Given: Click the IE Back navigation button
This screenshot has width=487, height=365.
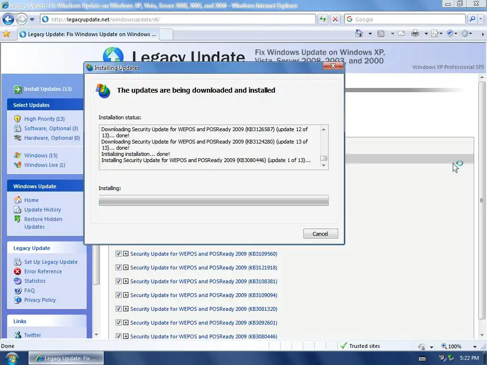Looking at the screenshot, I should (8, 19).
